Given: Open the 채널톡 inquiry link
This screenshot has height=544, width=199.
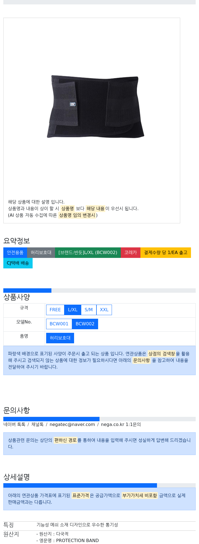Looking at the screenshot, I should pos(37,425).
